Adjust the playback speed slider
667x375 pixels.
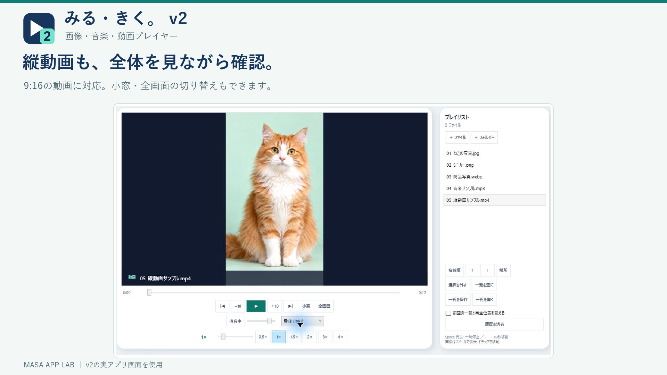coord(236,337)
